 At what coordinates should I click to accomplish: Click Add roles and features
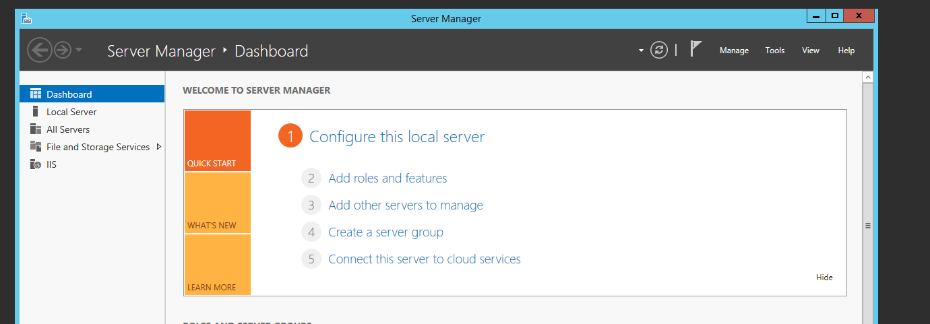(x=387, y=179)
